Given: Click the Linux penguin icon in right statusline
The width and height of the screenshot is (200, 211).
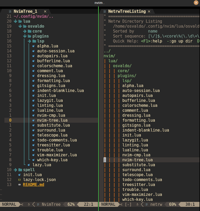Looking at the screenshot, I should pyautogui.click(x=137, y=204).
